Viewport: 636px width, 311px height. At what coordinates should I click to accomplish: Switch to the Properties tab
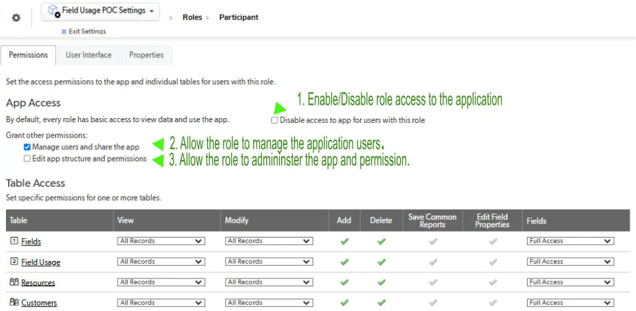coord(146,55)
